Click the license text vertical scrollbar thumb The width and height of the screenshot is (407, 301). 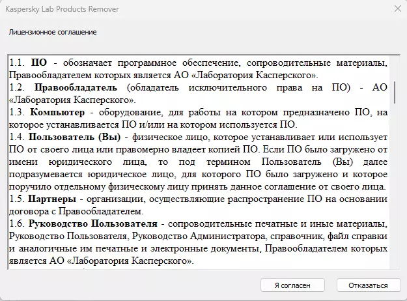click(395, 93)
